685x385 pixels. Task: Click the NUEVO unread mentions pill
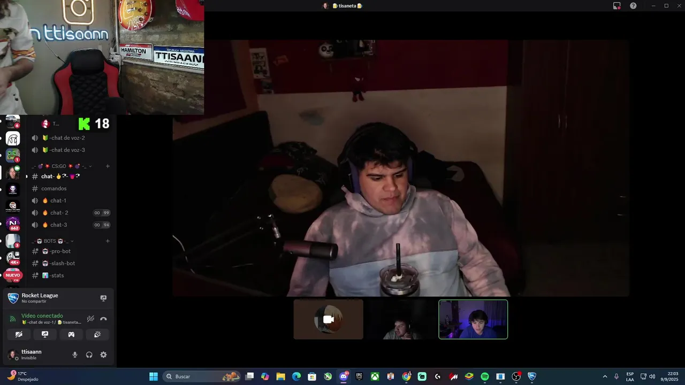pos(13,275)
